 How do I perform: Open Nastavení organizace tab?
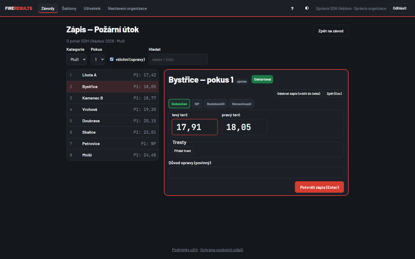[127, 8]
